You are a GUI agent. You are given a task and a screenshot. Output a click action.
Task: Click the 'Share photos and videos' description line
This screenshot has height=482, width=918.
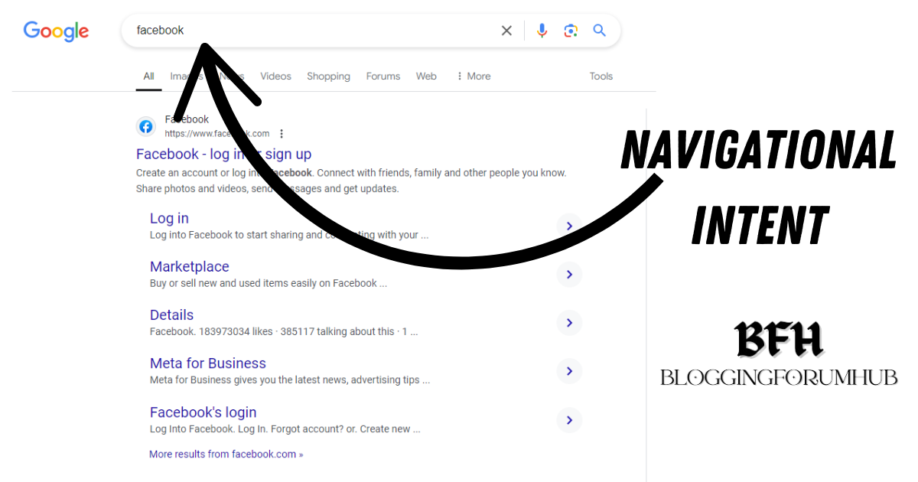click(x=268, y=188)
